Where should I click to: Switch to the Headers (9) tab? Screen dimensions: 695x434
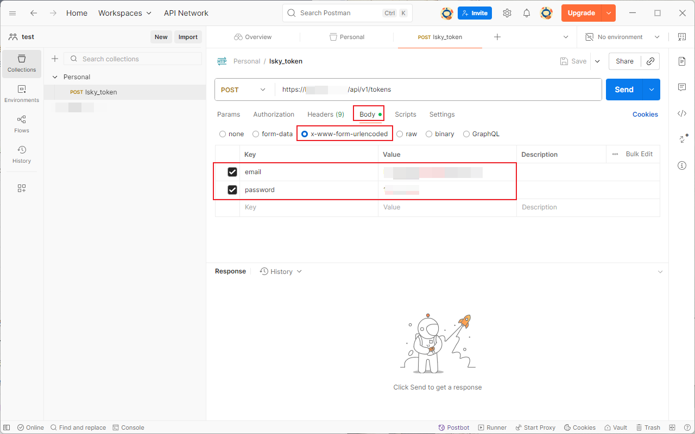coord(326,114)
